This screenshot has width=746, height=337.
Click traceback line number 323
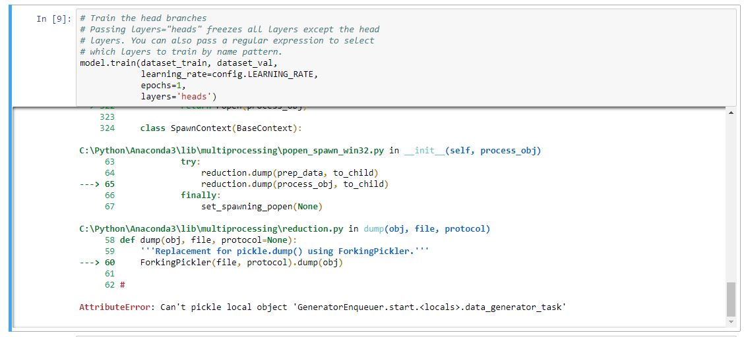[107, 117]
